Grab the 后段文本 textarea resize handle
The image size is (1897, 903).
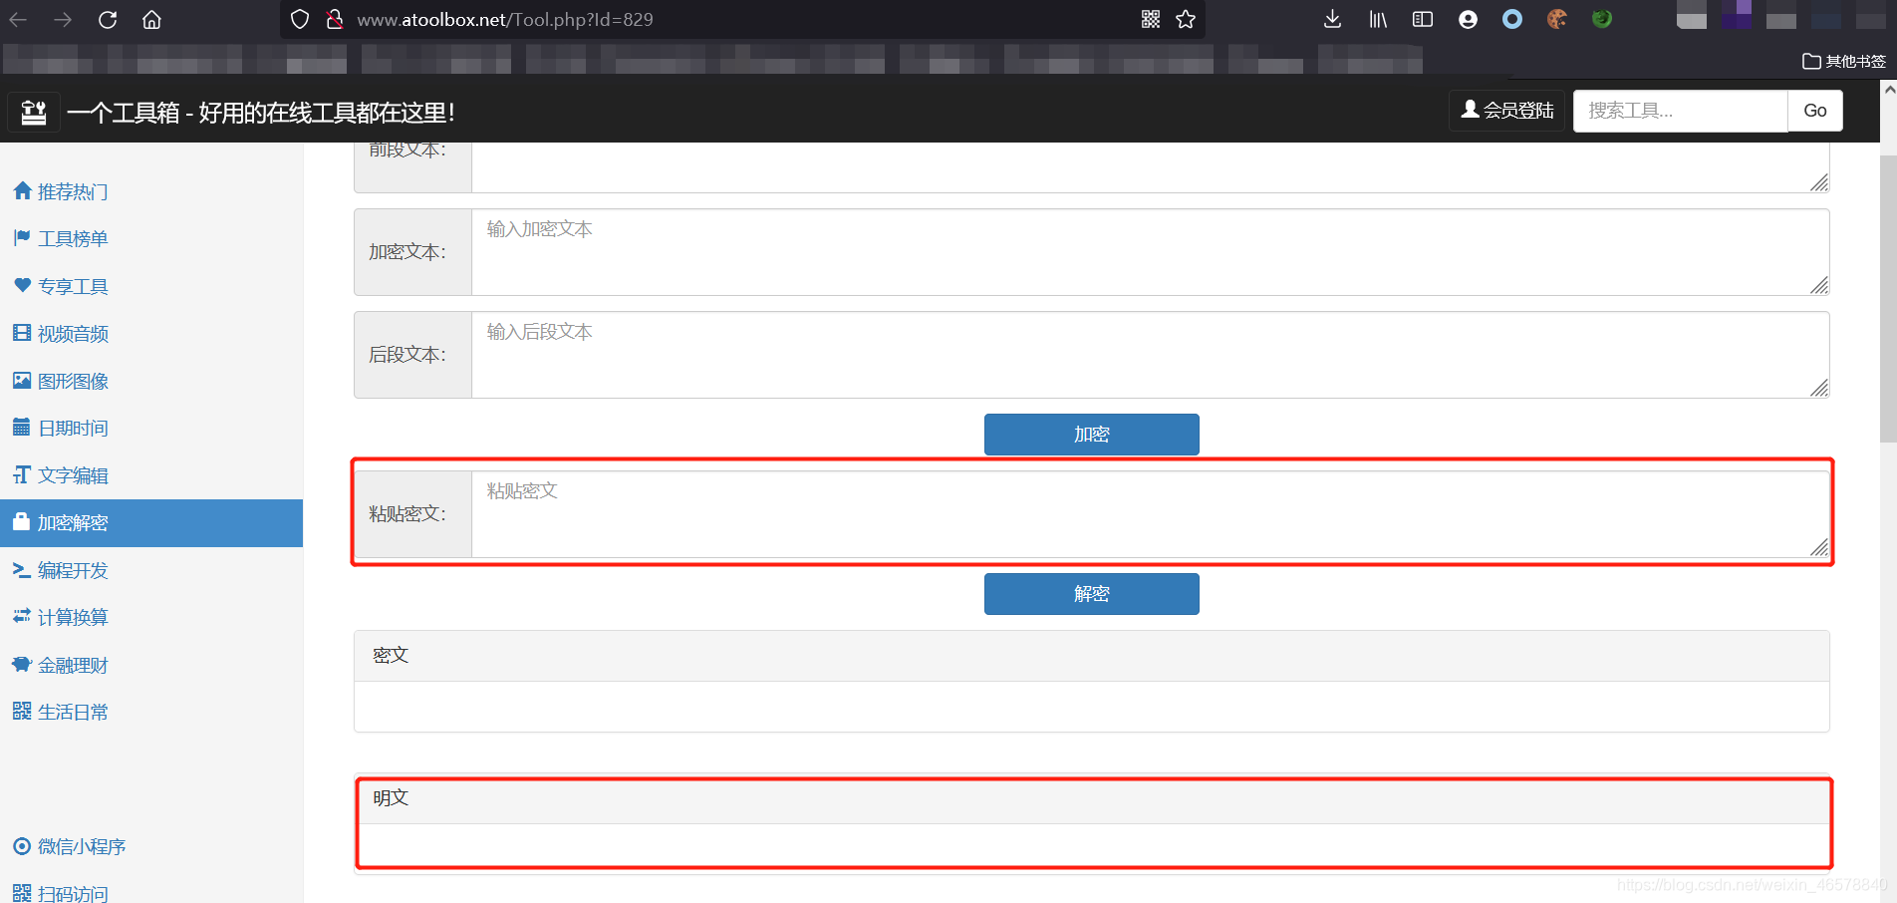pos(1819,388)
